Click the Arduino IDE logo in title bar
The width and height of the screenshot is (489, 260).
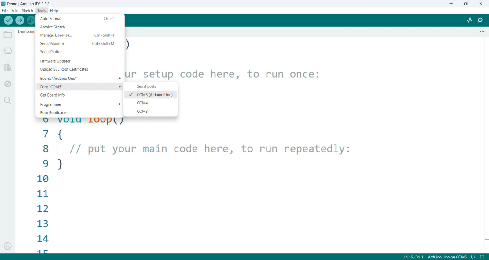[x=3, y=4]
